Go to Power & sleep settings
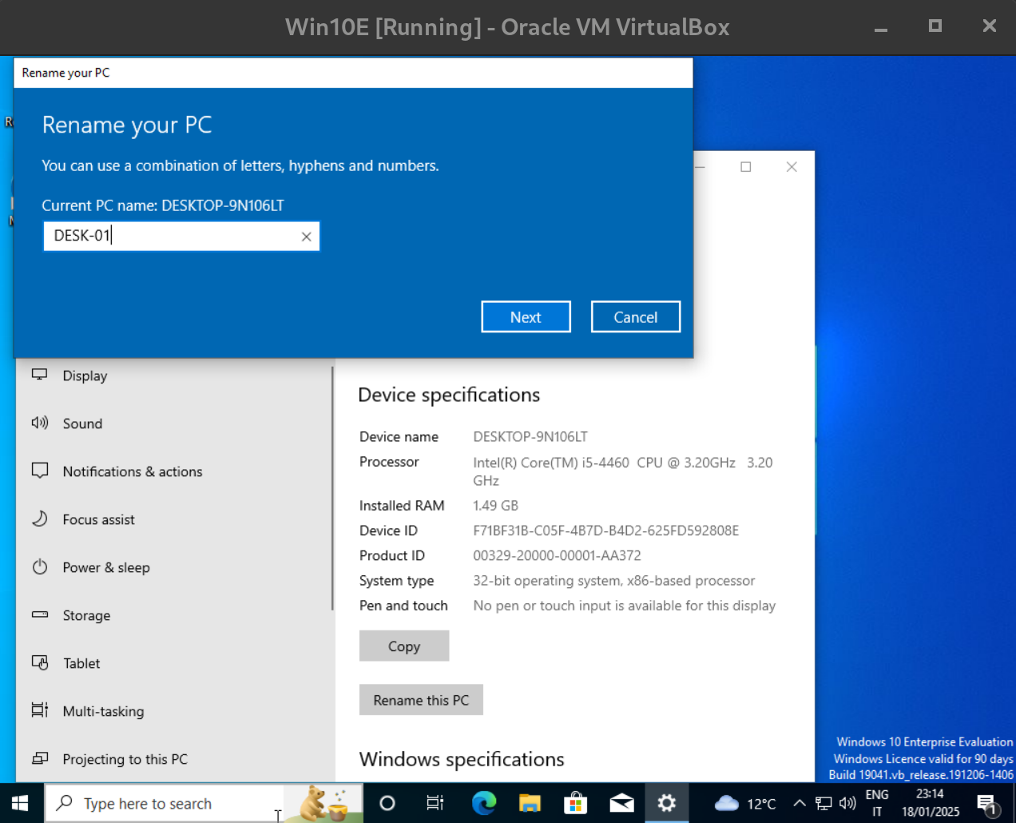 coord(105,567)
